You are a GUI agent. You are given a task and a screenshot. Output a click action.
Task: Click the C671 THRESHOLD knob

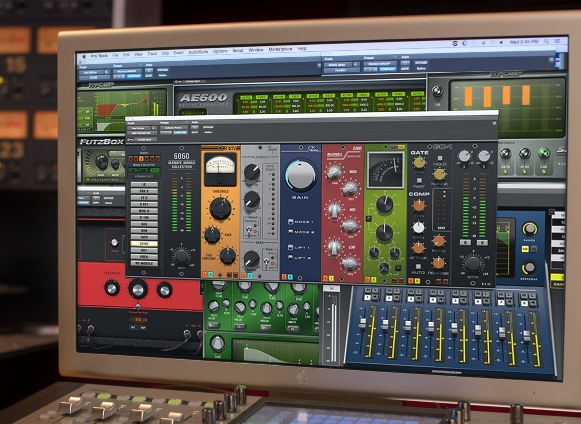click(x=220, y=208)
